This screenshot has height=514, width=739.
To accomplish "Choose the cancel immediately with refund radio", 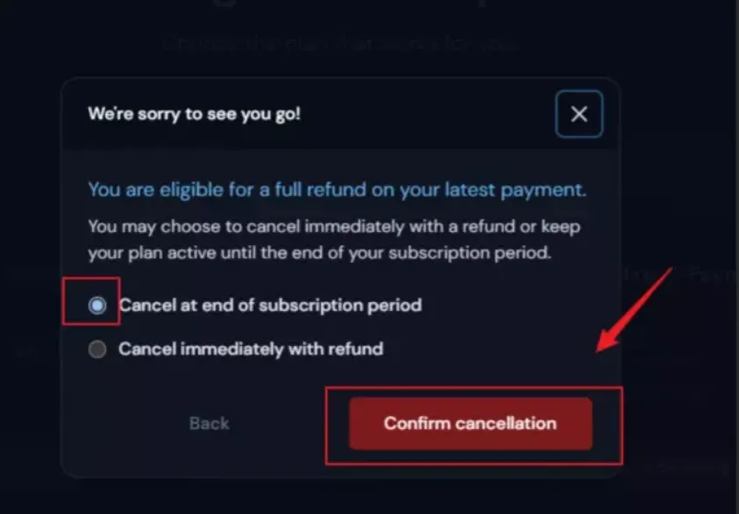I will pos(97,349).
